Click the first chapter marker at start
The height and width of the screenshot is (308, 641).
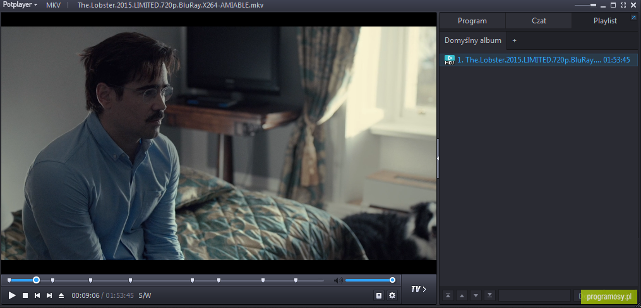pos(9,280)
